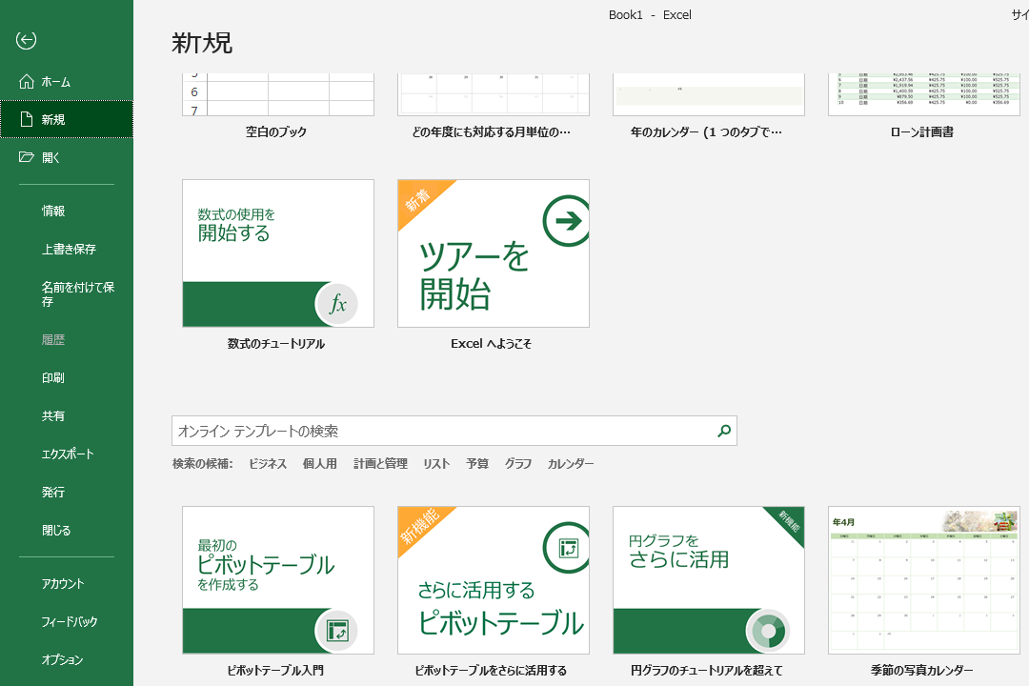Screen dimensions: 1029x686
Task: Open ピボットテーブルをさらに活用する template
Action: tap(494, 579)
